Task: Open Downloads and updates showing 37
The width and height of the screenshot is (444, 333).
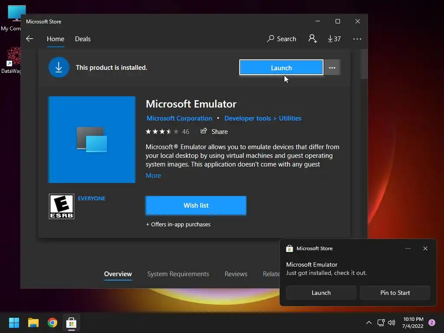Action: tap(334, 39)
